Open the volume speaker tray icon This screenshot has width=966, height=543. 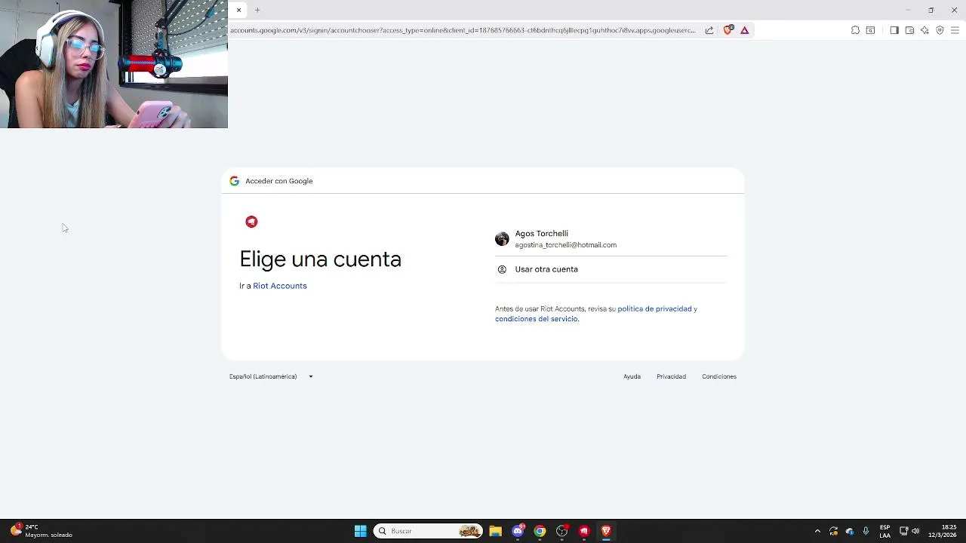click(x=915, y=531)
